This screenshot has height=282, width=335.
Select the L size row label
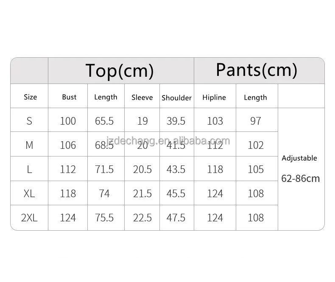[29, 169]
